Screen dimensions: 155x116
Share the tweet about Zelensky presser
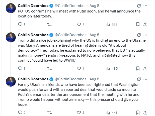pos(145,113)
